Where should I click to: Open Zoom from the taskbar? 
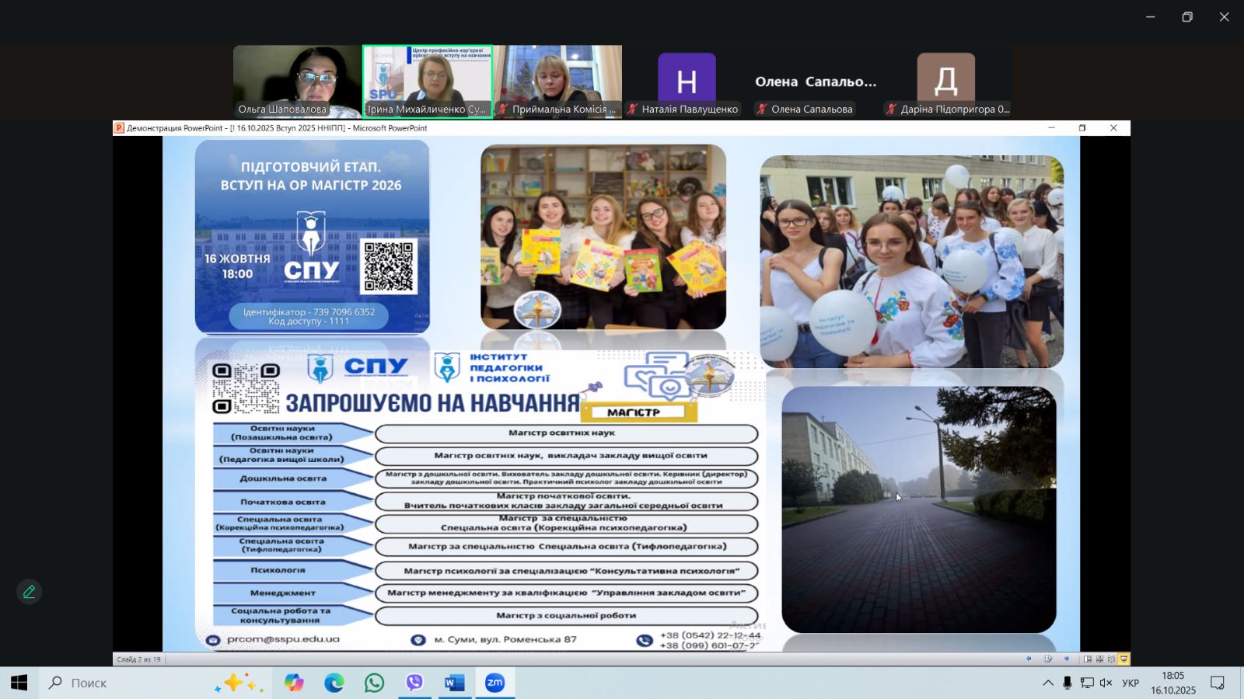(x=494, y=683)
